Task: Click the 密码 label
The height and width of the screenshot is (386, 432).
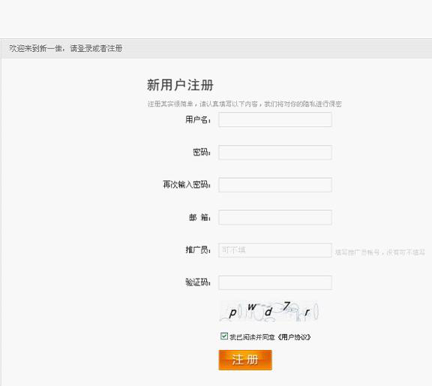Action: (x=202, y=152)
